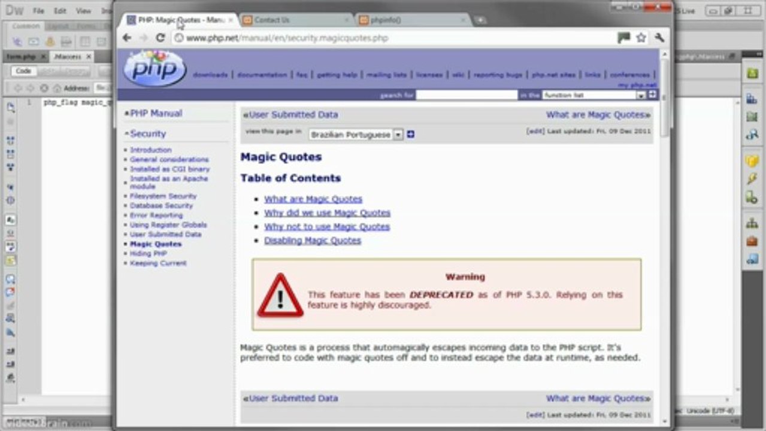
Task: Bookmark this page with the star icon
Action: (x=641, y=38)
